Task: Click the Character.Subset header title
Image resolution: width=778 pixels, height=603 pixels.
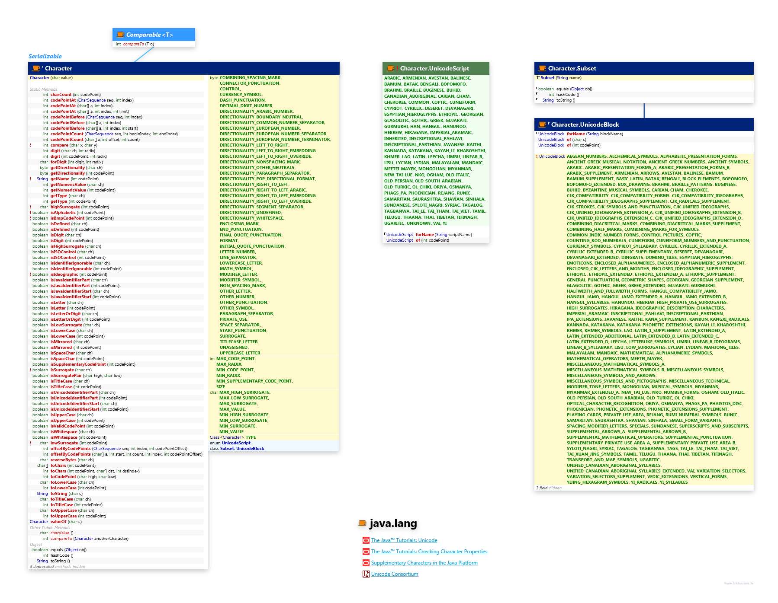Action: click(572, 68)
